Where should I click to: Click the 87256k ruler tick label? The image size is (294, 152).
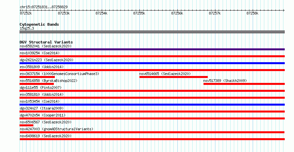[x=177, y=13]
